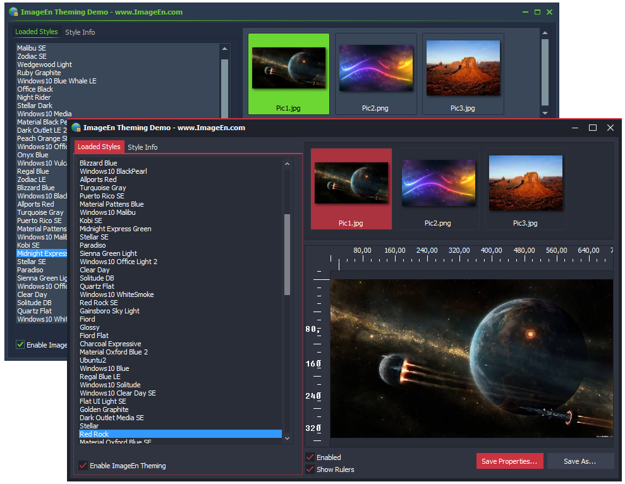625x484 pixels.
Task: Click the thumbnail panel scrollbar thumb in back window
Action: pyautogui.click(x=545, y=72)
